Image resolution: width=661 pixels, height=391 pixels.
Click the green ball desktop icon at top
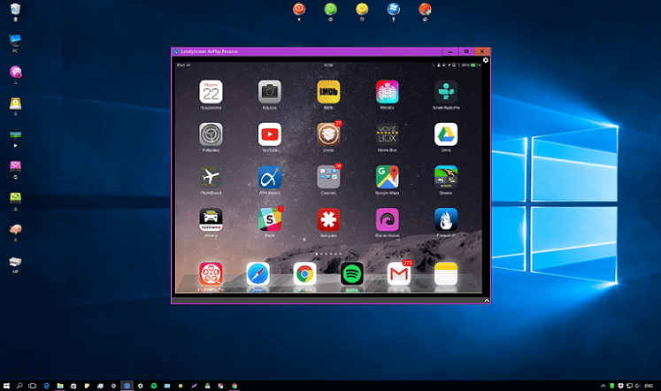point(331,11)
